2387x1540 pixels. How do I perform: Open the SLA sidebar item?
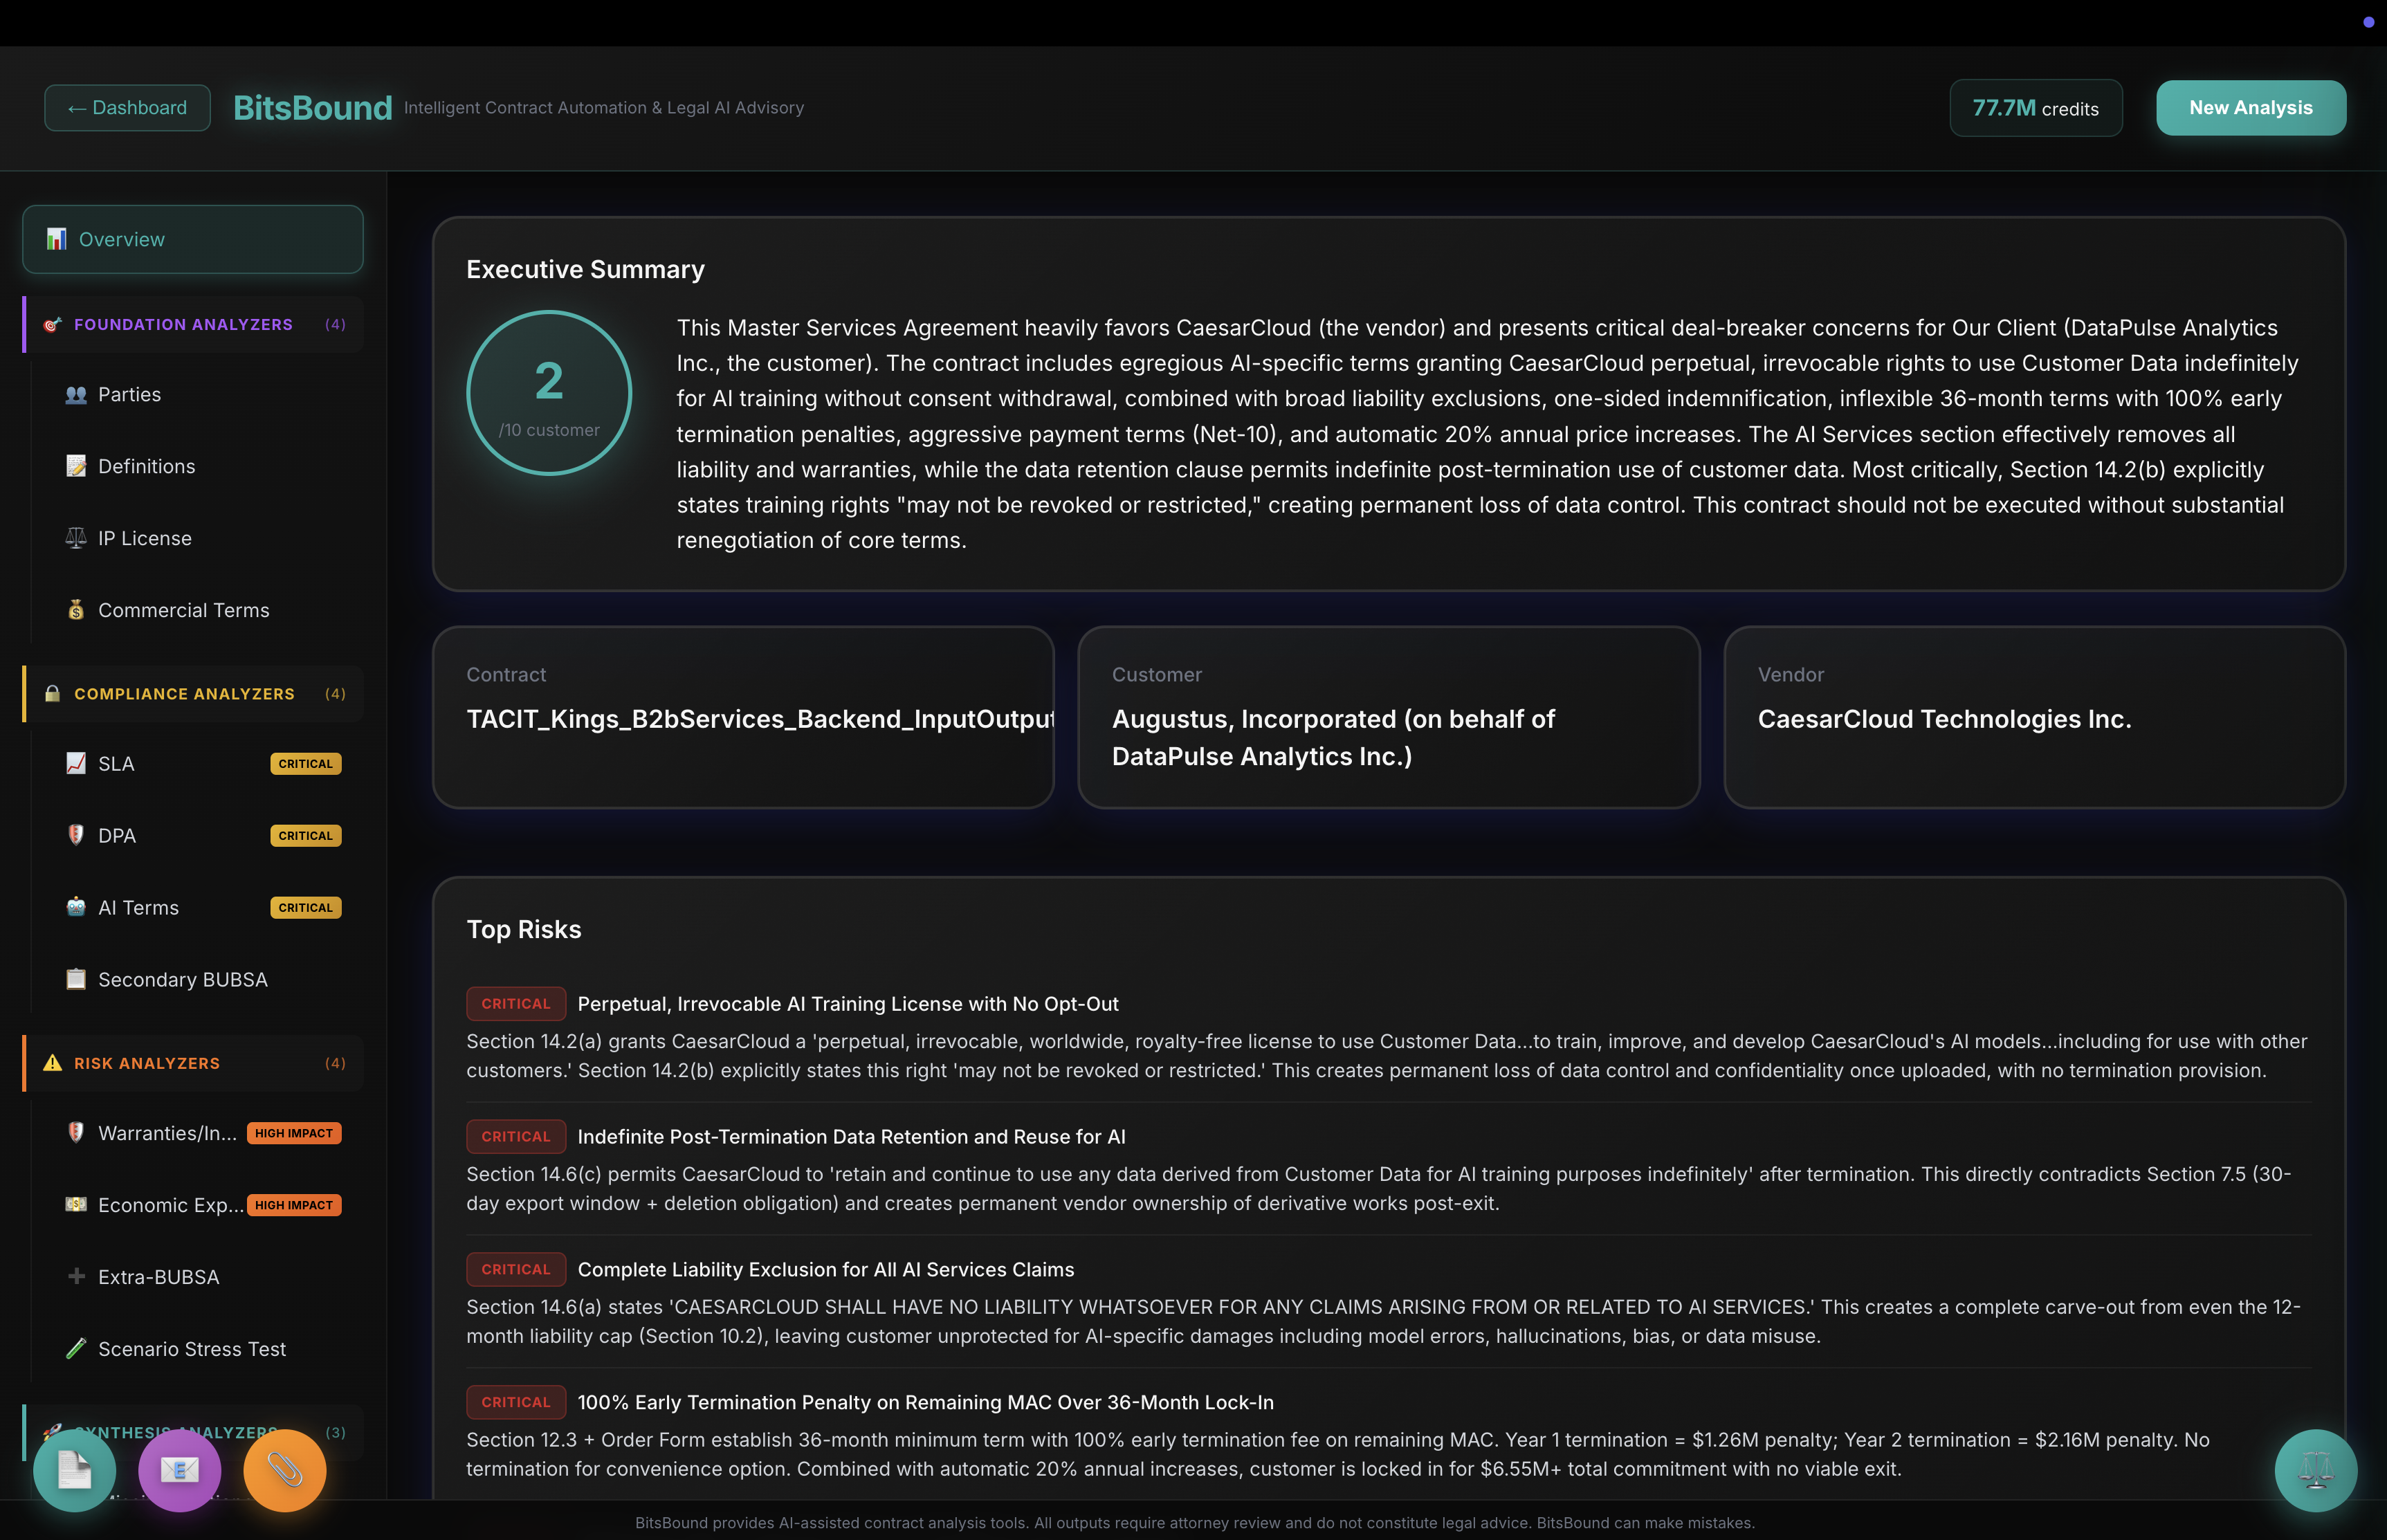(116, 763)
